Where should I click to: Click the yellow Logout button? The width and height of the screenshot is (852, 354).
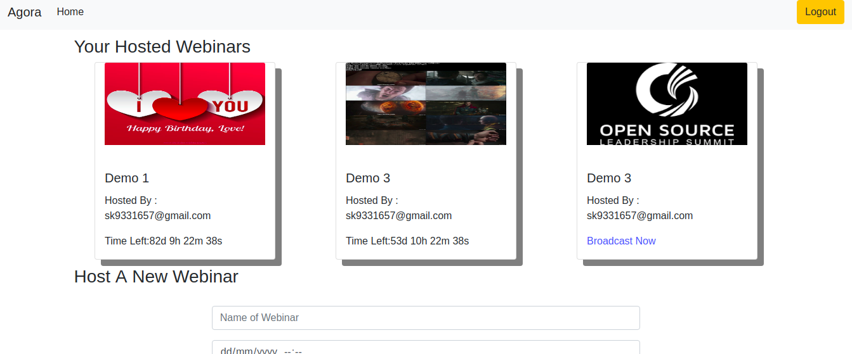(x=820, y=12)
